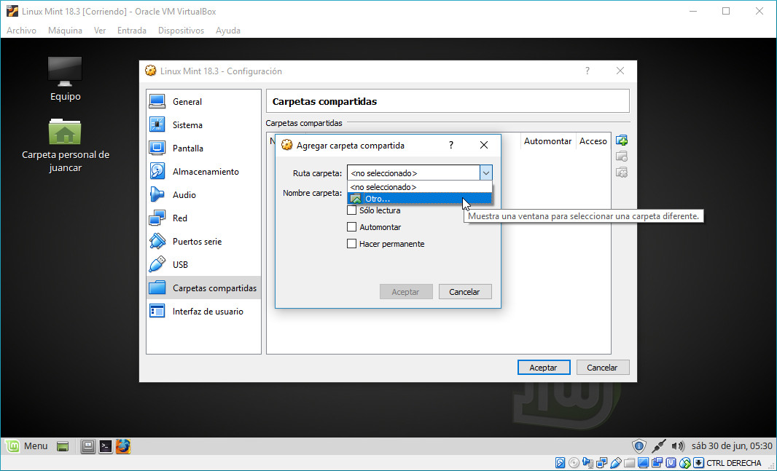Screen dimensions: 777x471
Task: Click the show desktop icon beside Menu
Action: (x=63, y=446)
